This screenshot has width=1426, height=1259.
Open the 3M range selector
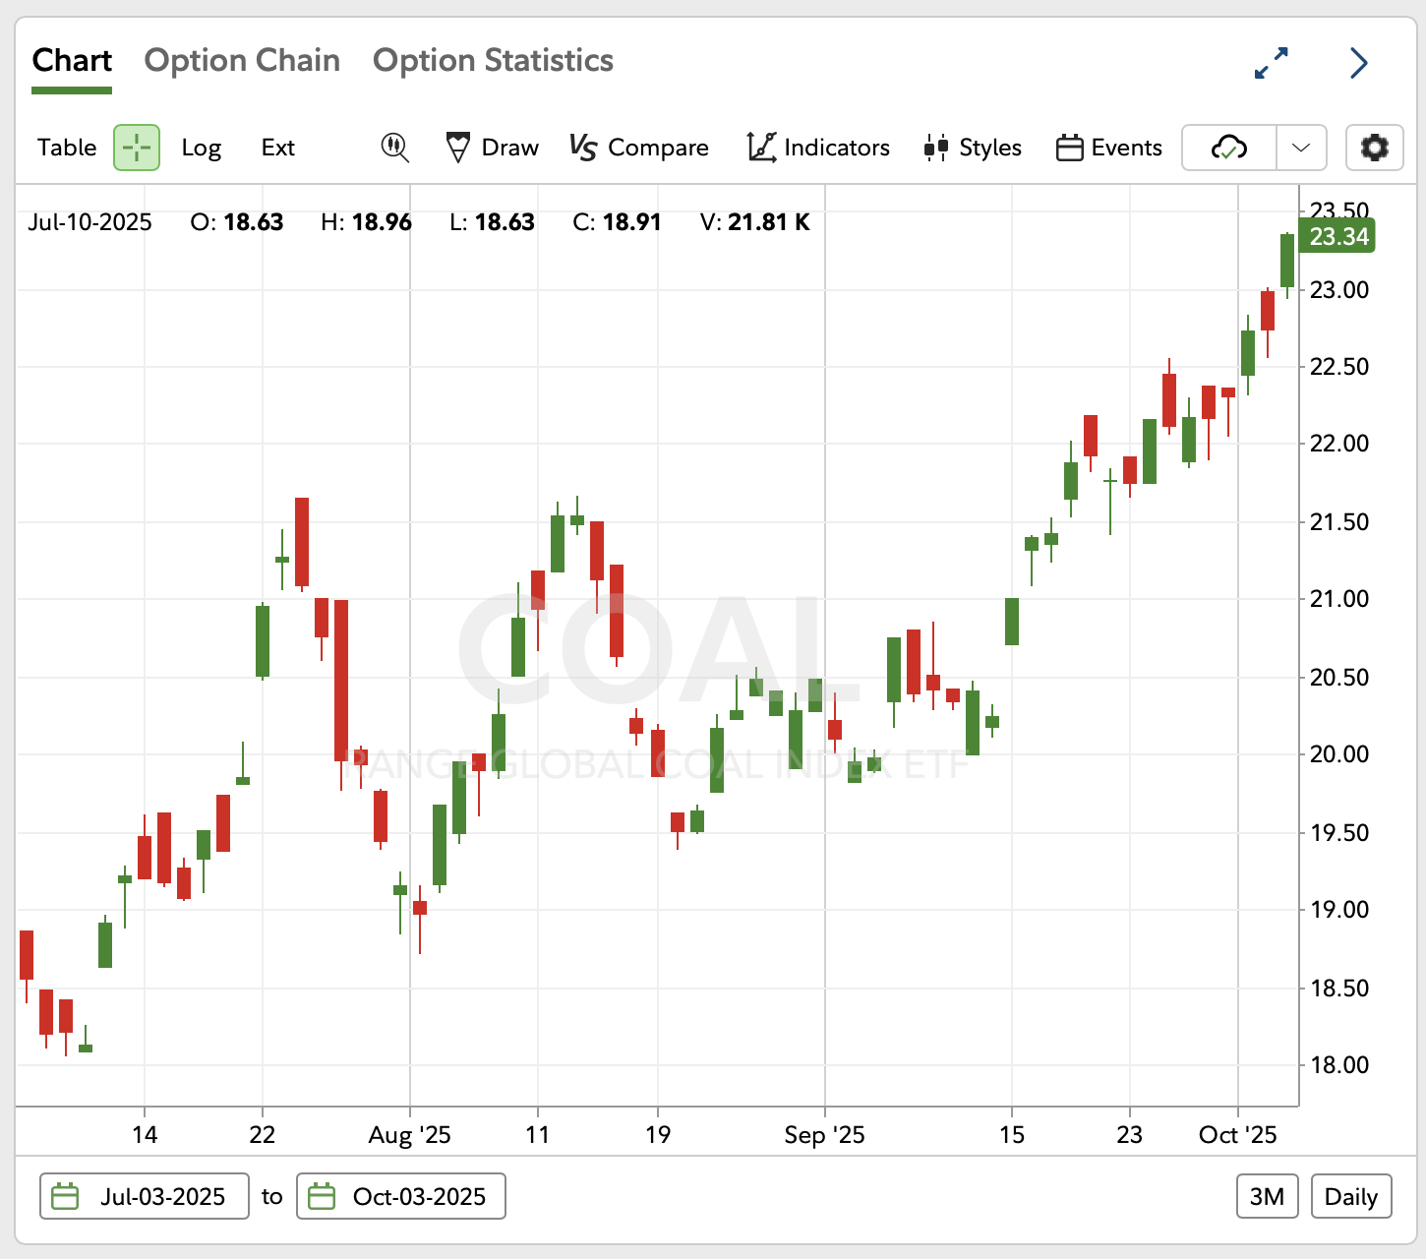[x=1267, y=1196]
